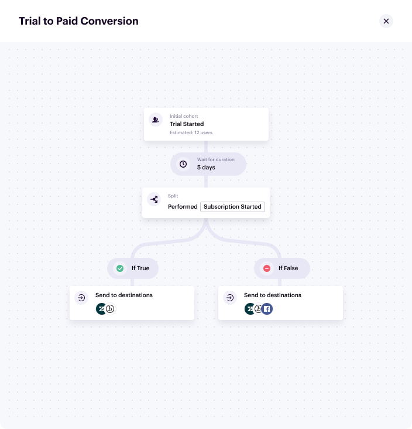Open the Trial Started cohort node

pos(206,124)
